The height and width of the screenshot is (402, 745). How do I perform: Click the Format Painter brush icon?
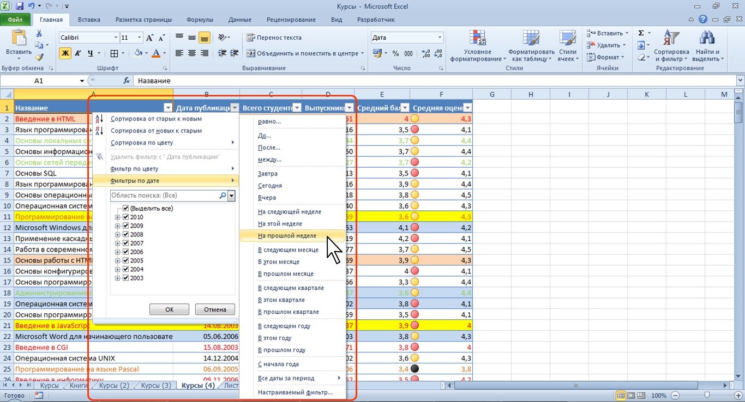[x=39, y=57]
